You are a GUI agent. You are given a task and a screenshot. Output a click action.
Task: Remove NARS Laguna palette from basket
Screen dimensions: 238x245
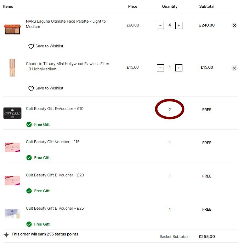pos(234,25)
